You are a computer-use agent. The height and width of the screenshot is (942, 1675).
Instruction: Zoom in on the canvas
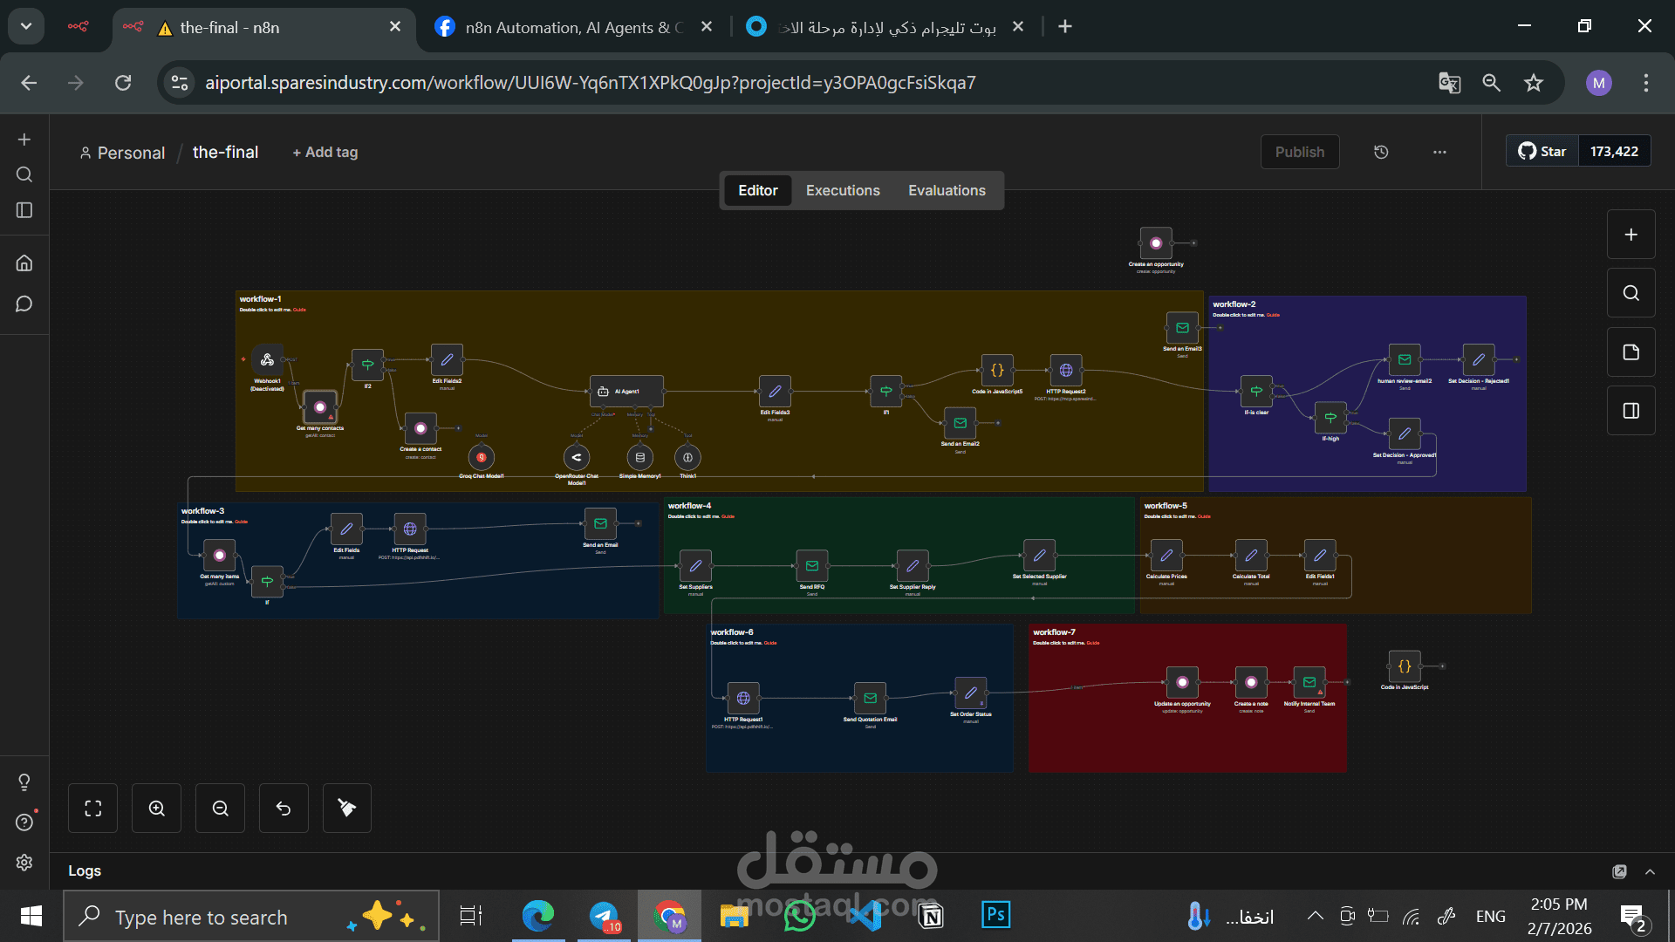(x=156, y=808)
